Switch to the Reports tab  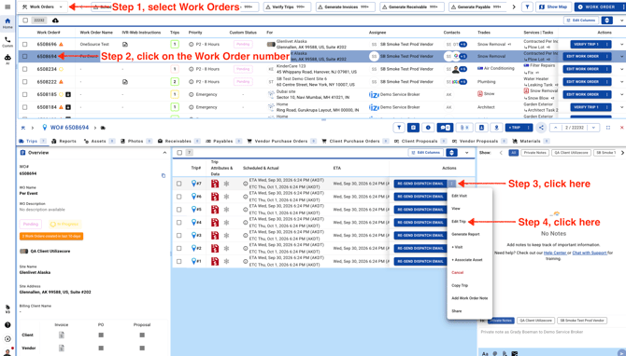pos(64,141)
